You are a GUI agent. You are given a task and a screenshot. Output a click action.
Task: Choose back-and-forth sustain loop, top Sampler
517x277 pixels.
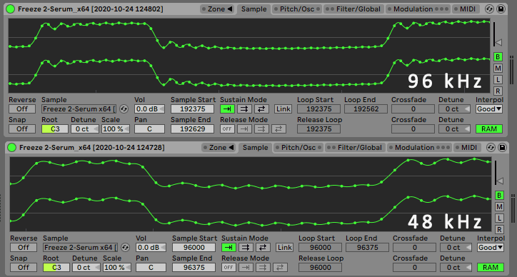261,109
